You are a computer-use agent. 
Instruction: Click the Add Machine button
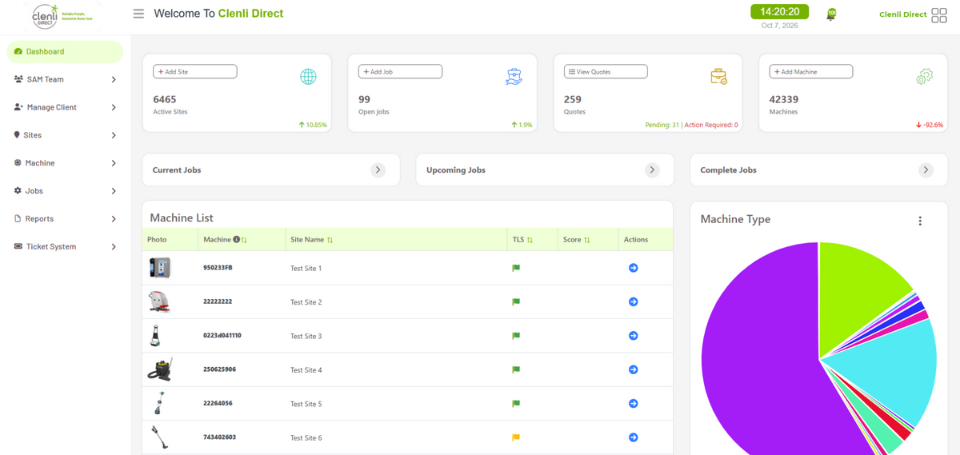(811, 72)
